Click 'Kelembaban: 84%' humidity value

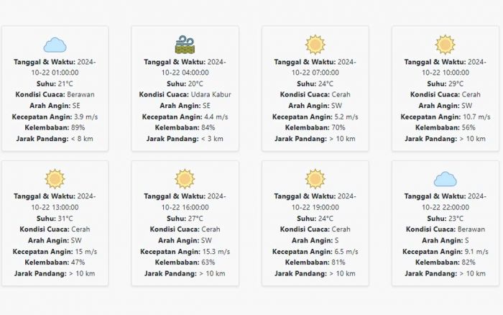(185, 128)
